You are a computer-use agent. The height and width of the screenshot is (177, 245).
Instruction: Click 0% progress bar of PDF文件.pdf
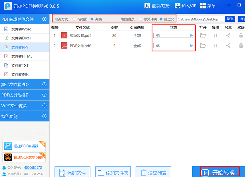point(174,46)
